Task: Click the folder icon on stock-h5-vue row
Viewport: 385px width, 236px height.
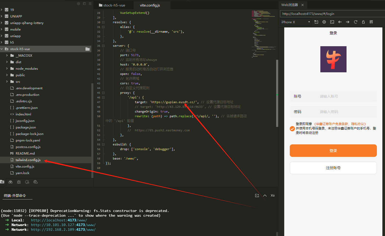Action: (87, 49)
